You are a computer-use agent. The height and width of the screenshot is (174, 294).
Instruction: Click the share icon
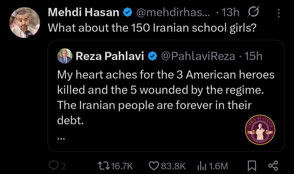[273, 165]
